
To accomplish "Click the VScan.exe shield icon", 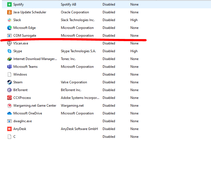I will (9, 43).
